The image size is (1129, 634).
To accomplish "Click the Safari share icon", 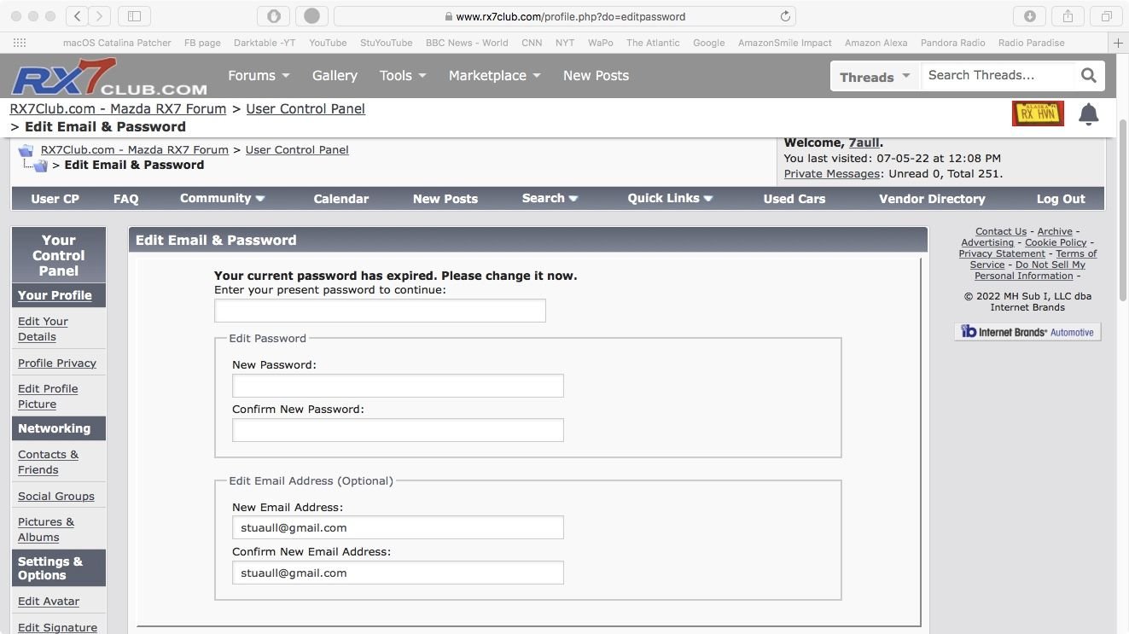I will [1068, 16].
